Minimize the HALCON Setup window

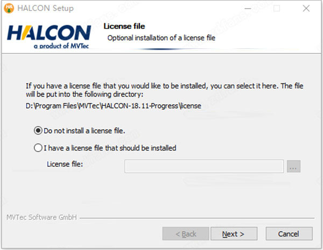(x=248, y=9)
